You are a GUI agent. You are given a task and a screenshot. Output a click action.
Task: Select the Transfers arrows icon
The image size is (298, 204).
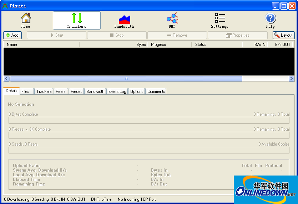pyautogui.click(x=76, y=18)
